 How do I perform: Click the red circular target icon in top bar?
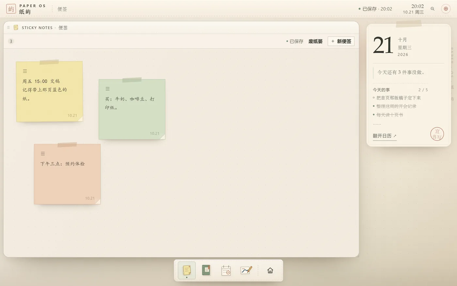pos(446,9)
